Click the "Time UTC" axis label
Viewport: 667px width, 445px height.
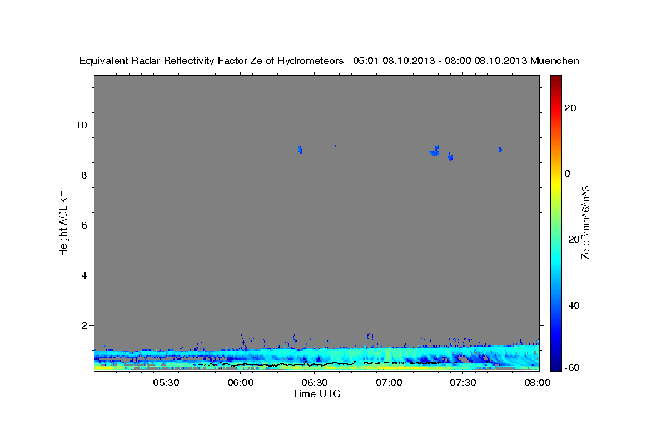[316, 394]
